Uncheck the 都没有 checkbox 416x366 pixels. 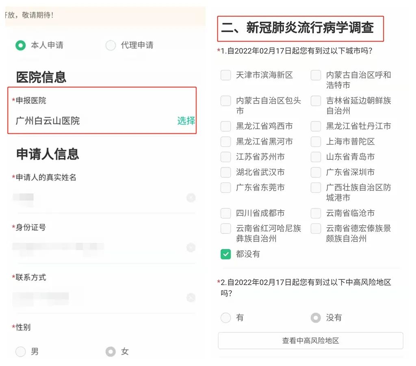225,254
